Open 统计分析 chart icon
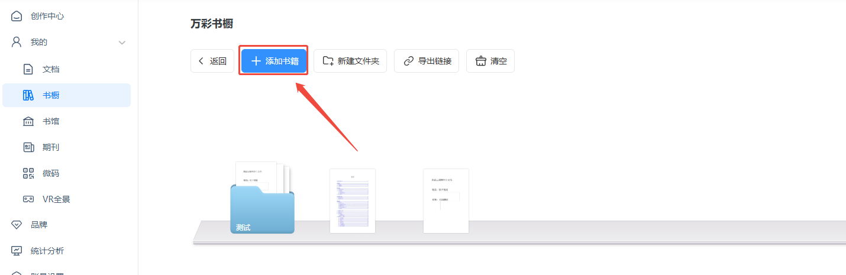This screenshot has height=275, width=846. (x=17, y=251)
